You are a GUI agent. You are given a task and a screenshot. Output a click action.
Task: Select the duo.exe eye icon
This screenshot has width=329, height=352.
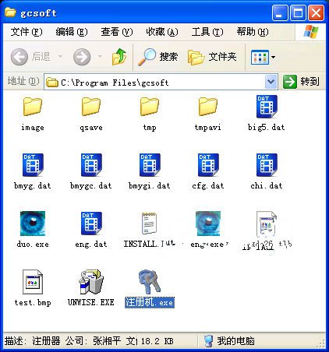(x=33, y=224)
